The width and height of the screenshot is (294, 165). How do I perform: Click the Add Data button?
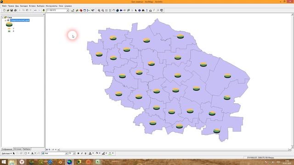click(44, 11)
